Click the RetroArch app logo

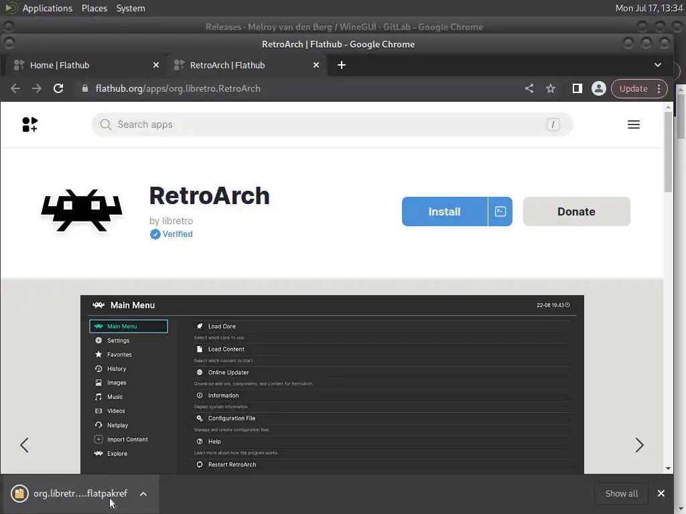coord(81,210)
